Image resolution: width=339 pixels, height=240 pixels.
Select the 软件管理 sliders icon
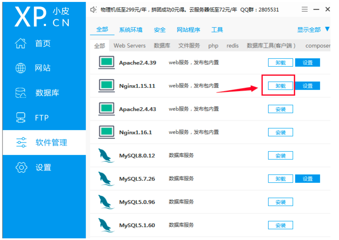click(x=21, y=142)
